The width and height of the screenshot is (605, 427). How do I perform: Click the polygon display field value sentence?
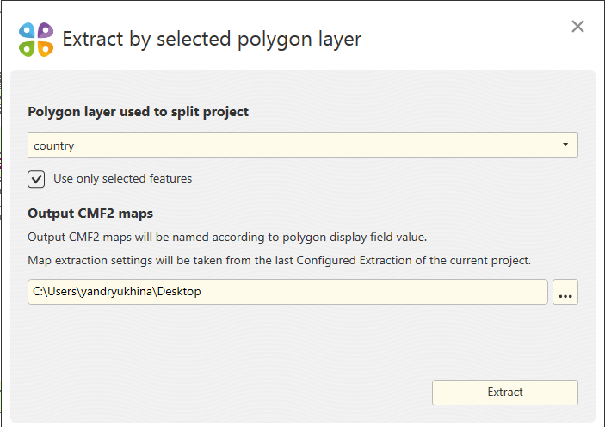tap(227, 237)
